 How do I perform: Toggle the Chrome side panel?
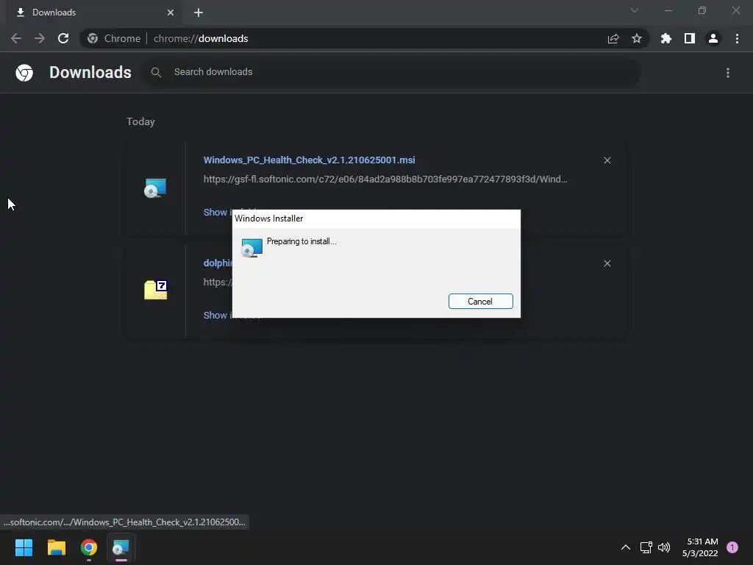pos(689,38)
